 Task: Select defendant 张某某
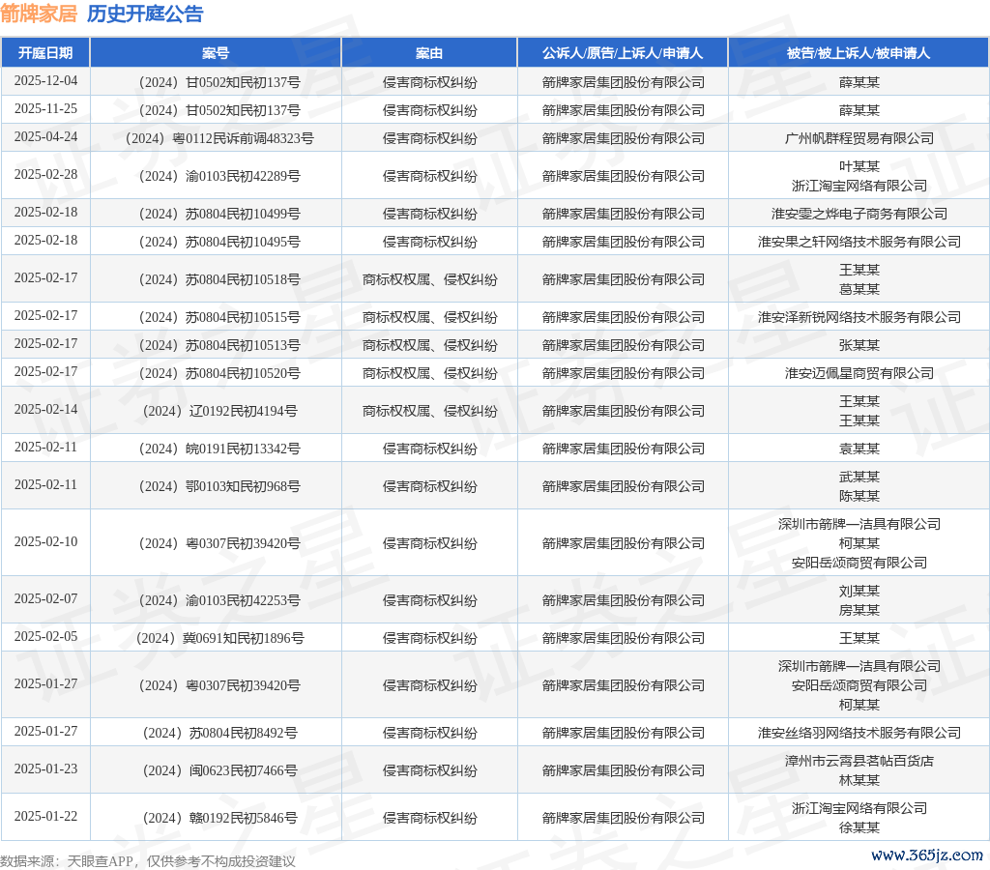point(859,345)
